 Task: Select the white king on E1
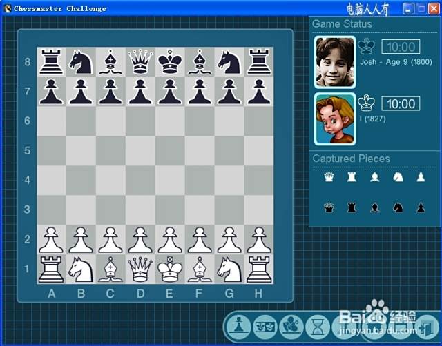170,269
